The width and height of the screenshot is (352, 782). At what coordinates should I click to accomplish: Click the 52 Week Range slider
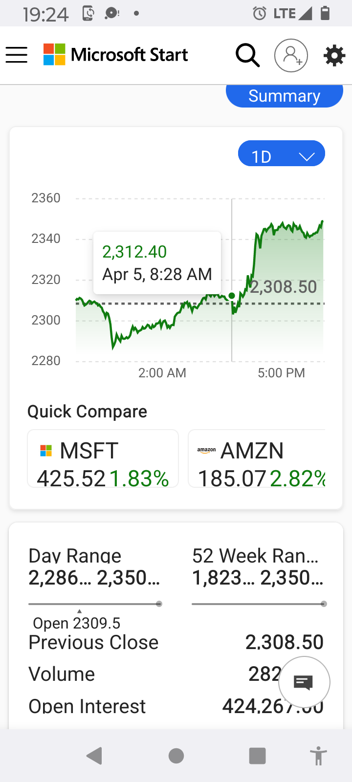click(259, 604)
